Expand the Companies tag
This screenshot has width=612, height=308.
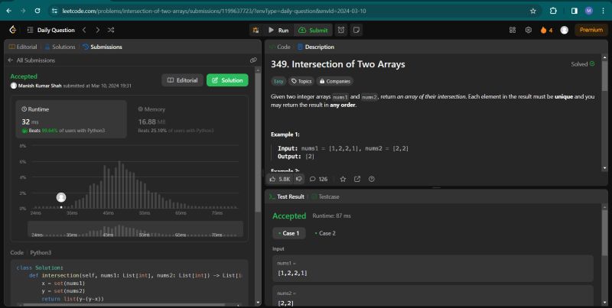coord(334,81)
